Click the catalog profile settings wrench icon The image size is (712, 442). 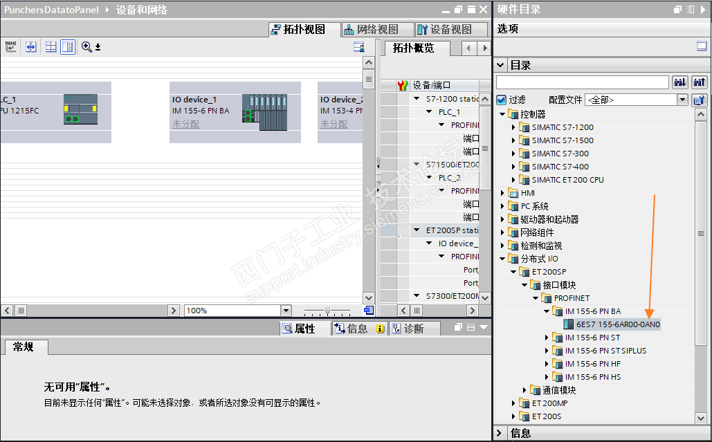coord(700,100)
